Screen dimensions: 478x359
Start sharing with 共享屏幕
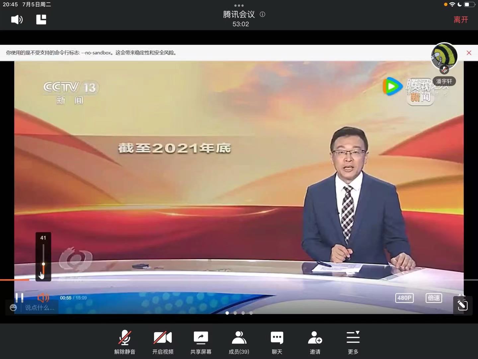point(201,342)
